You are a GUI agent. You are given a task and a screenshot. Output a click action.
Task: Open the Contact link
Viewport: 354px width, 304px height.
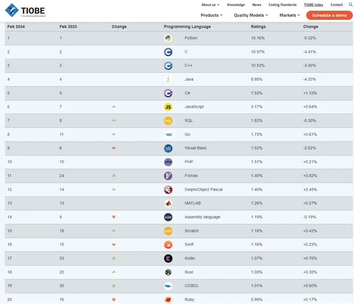click(x=336, y=5)
